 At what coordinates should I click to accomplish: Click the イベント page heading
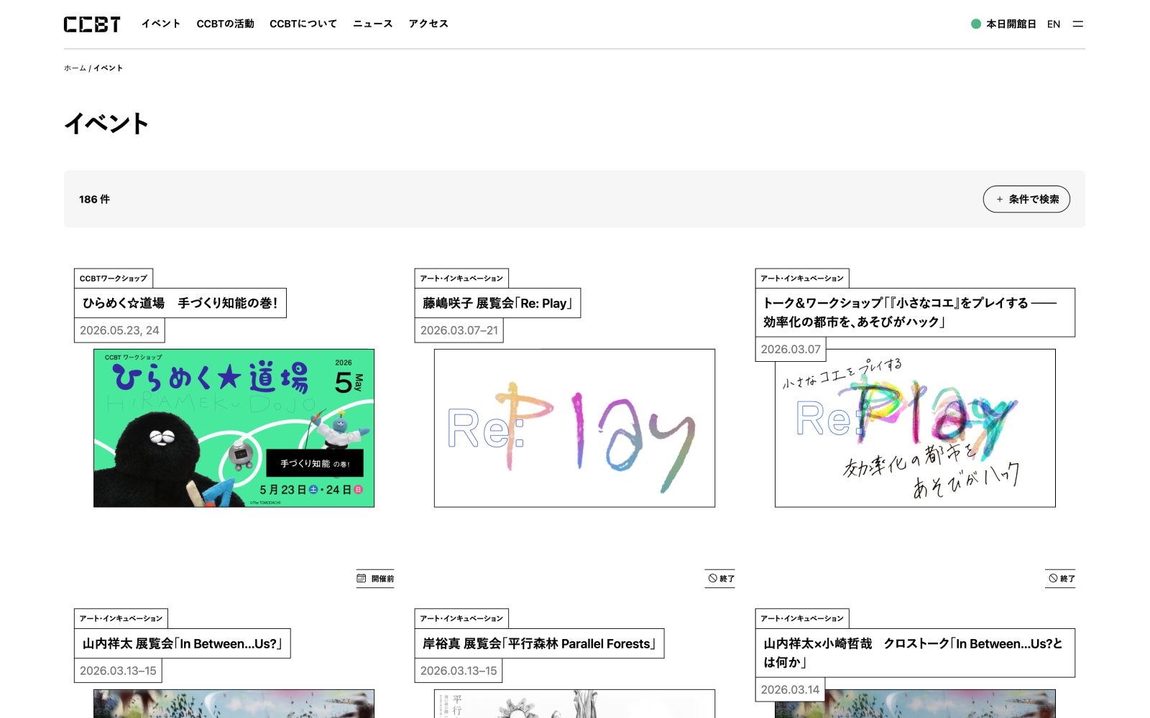(106, 123)
